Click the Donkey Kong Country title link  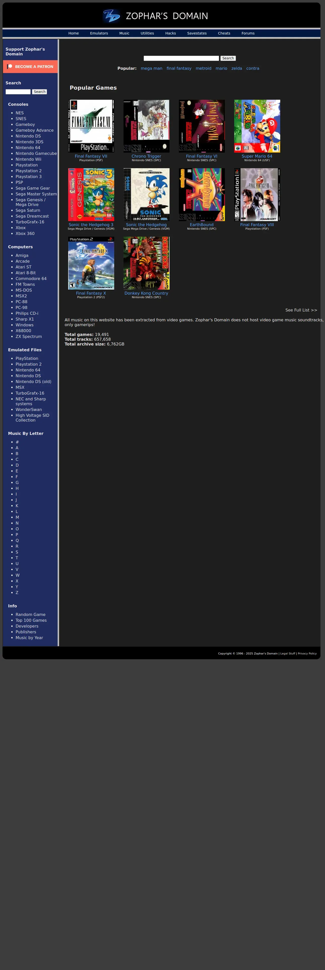(146, 293)
